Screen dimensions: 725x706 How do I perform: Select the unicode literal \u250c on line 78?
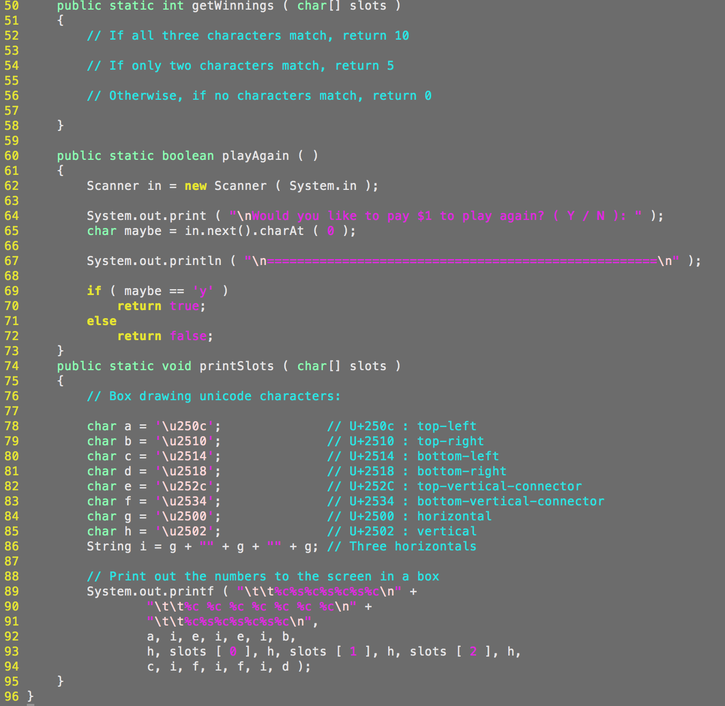[184, 425]
